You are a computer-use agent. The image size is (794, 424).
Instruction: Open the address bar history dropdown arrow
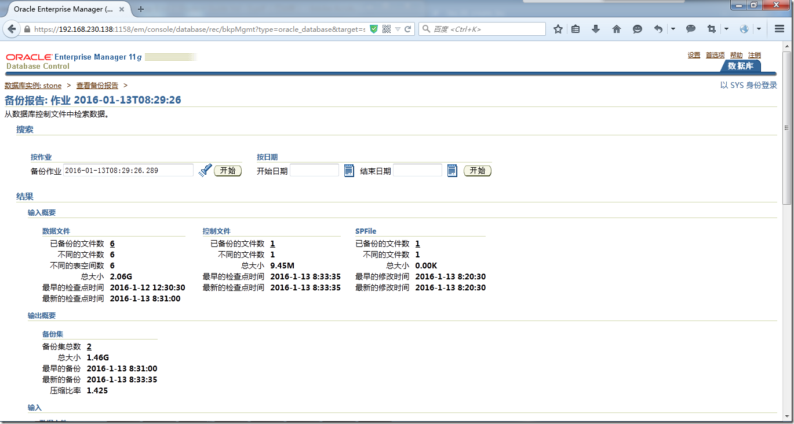398,29
